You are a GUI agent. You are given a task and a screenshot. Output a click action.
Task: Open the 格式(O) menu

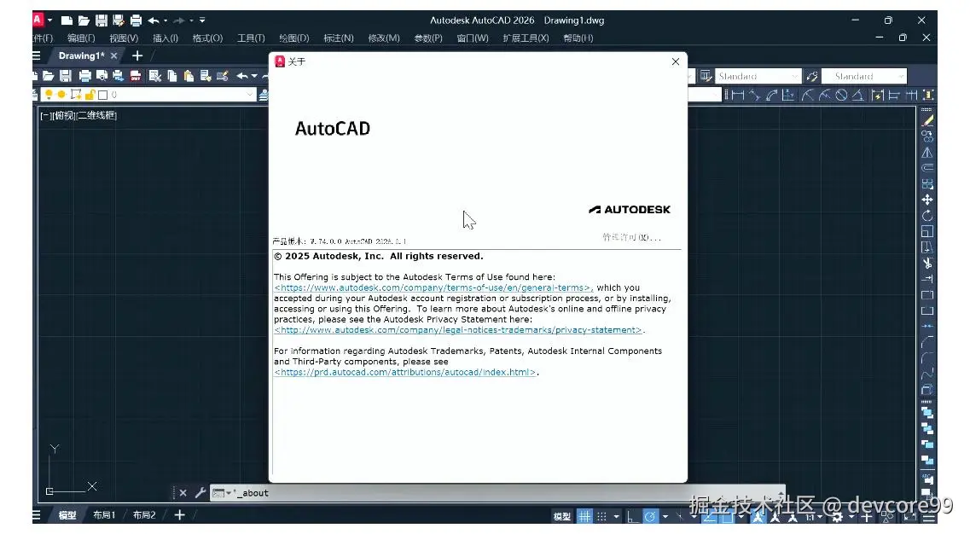[x=207, y=38]
